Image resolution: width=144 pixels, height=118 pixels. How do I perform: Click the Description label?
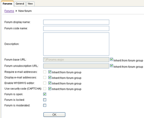coord(12,44)
